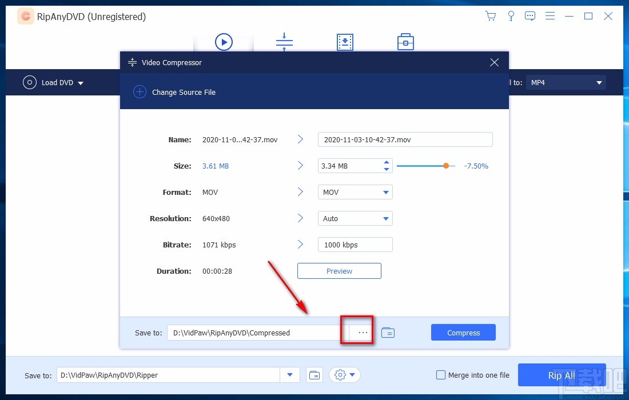Open the feedback chat icon
The width and height of the screenshot is (629, 400).
coord(530,16)
